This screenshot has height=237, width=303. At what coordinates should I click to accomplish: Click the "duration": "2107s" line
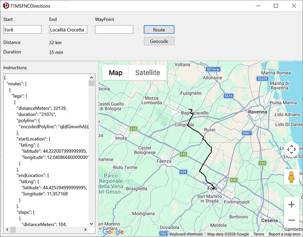(36, 114)
